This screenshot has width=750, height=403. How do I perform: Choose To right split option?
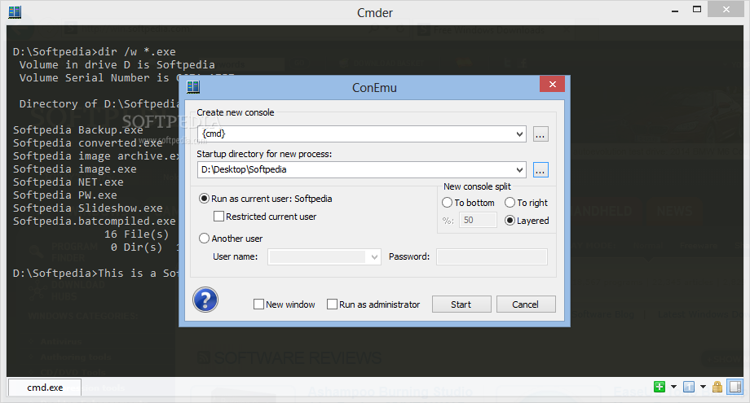pos(526,203)
